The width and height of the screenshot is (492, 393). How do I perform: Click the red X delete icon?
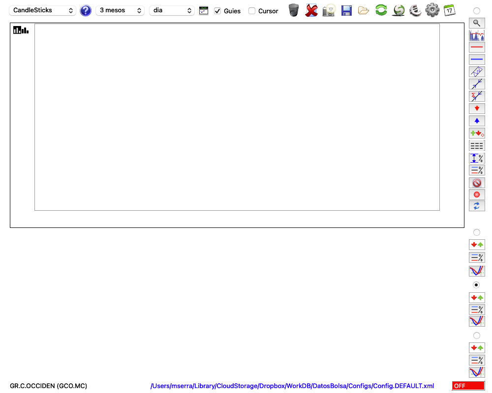[x=311, y=10]
